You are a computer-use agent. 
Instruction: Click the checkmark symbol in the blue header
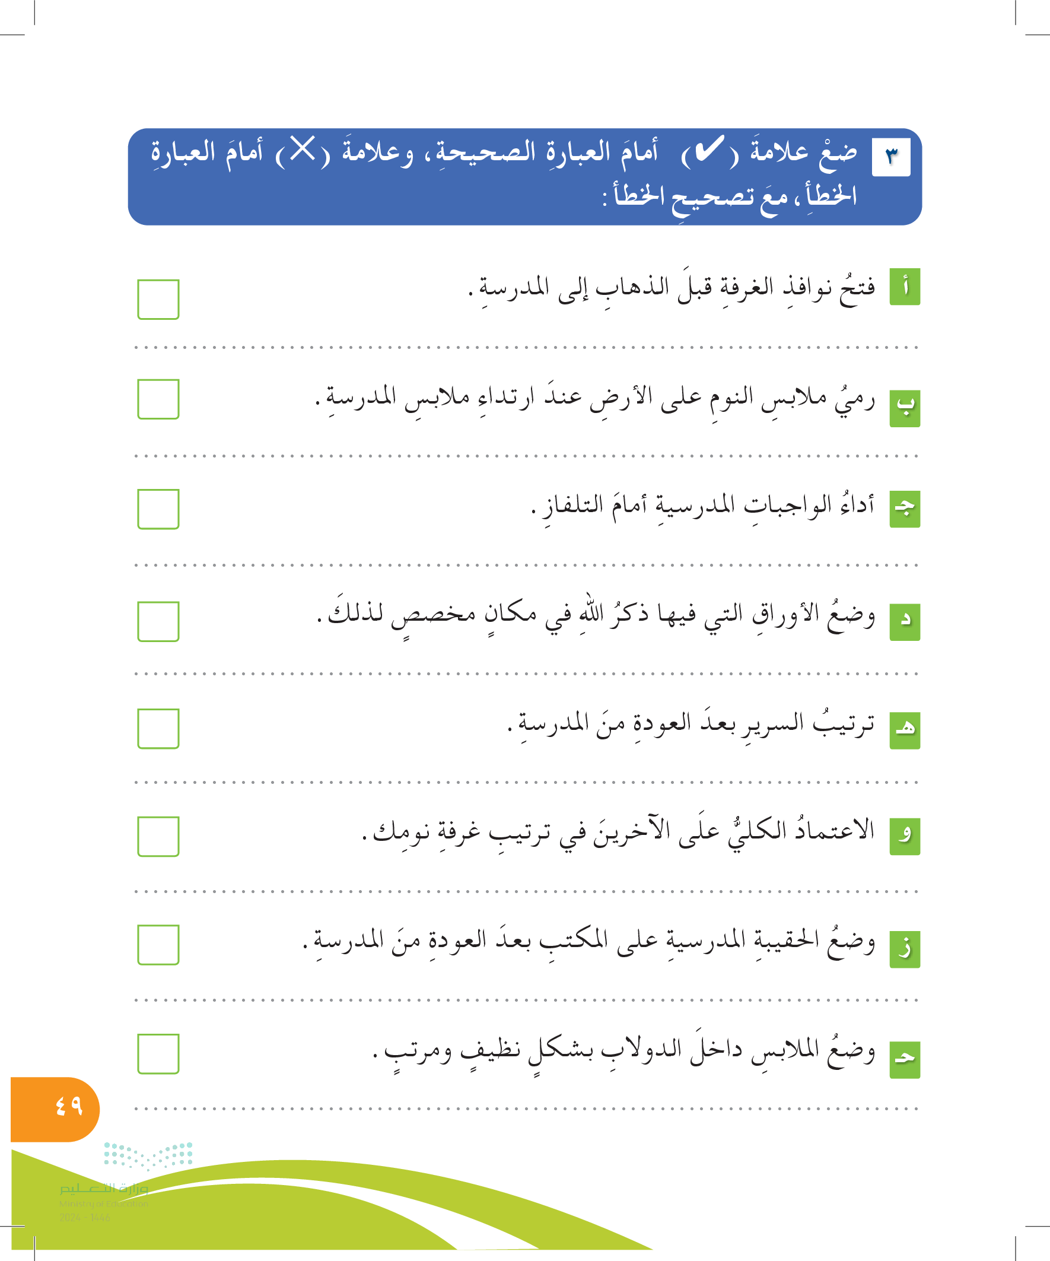click(709, 150)
